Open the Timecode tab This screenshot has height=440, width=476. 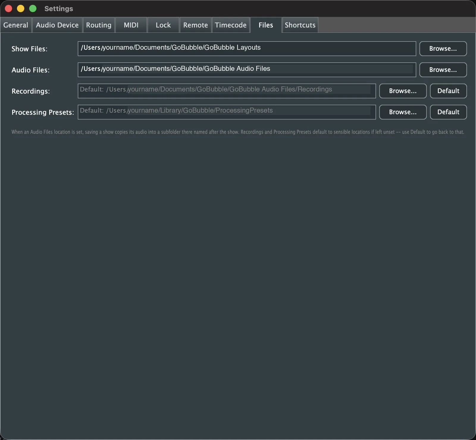click(231, 25)
